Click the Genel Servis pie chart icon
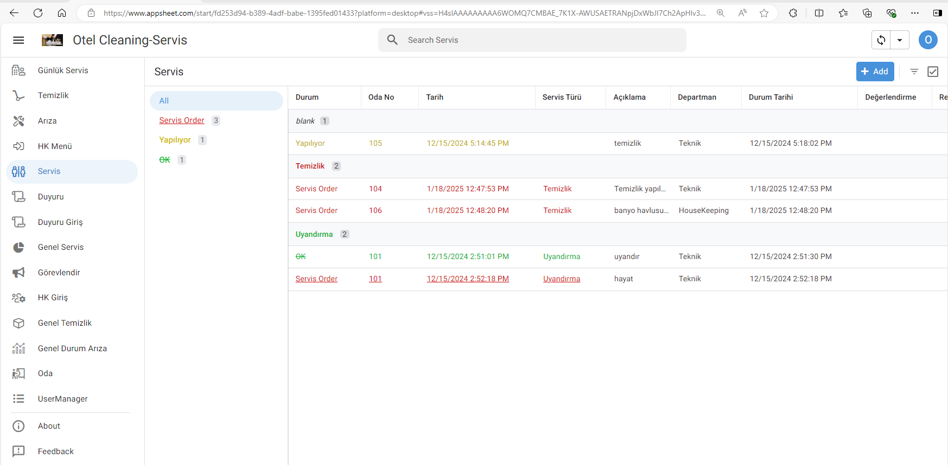Screen dimensions: 948x465 [x=18, y=247]
